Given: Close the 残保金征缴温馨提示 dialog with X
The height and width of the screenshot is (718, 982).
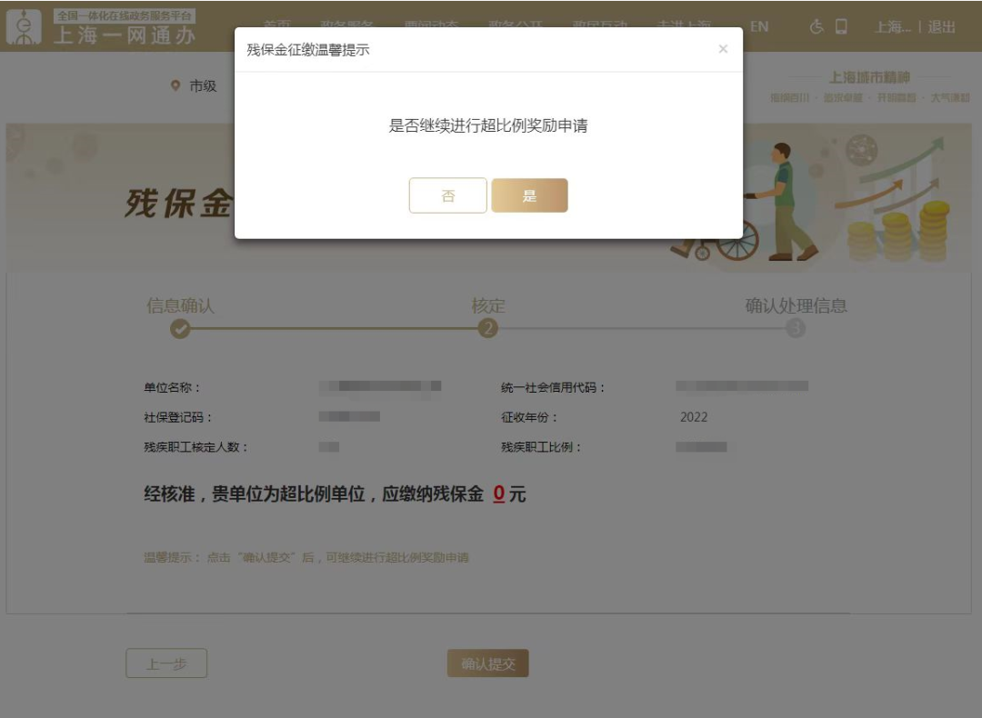Looking at the screenshot, I should click(x=723, y=49).
